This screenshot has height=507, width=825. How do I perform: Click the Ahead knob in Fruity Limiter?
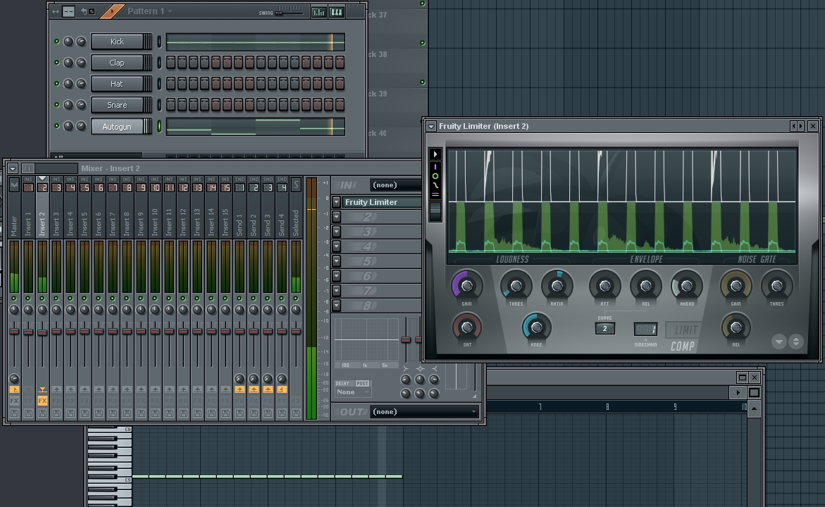tap(687, 286)
